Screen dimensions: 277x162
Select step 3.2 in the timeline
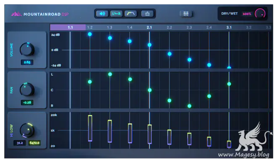click(x=249, y=27)
